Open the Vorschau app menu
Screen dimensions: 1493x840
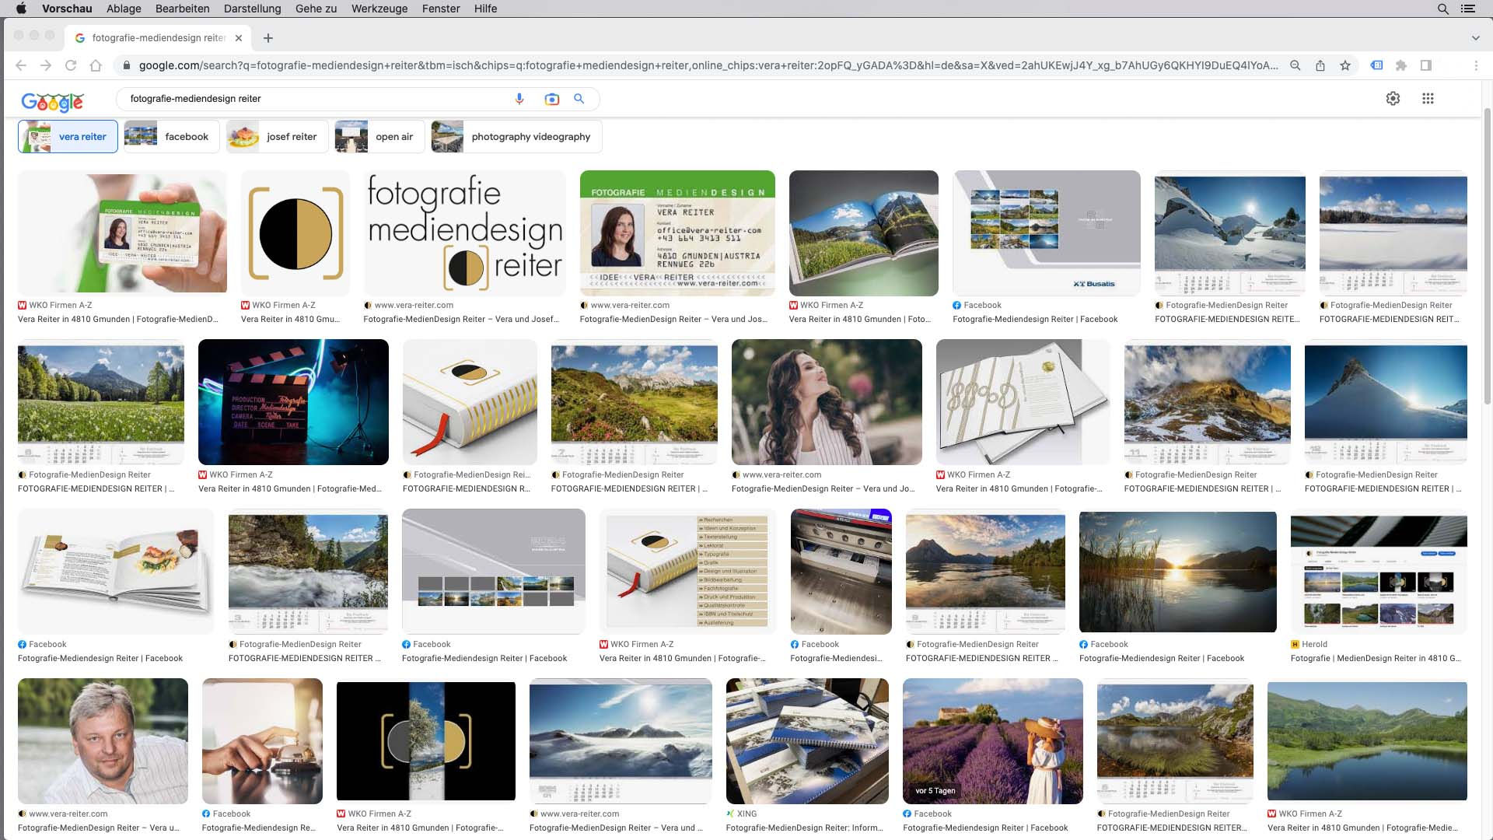click(67, 9)
